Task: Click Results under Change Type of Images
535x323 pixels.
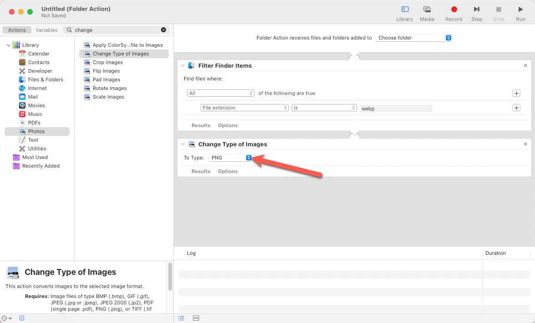Action: 201,171
